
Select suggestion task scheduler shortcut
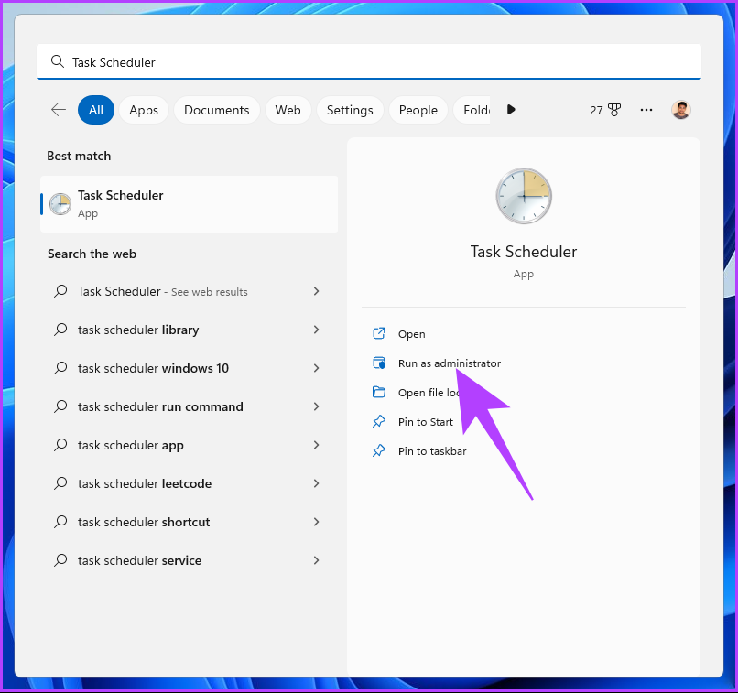pyautogui.click(x=144, y=522)
